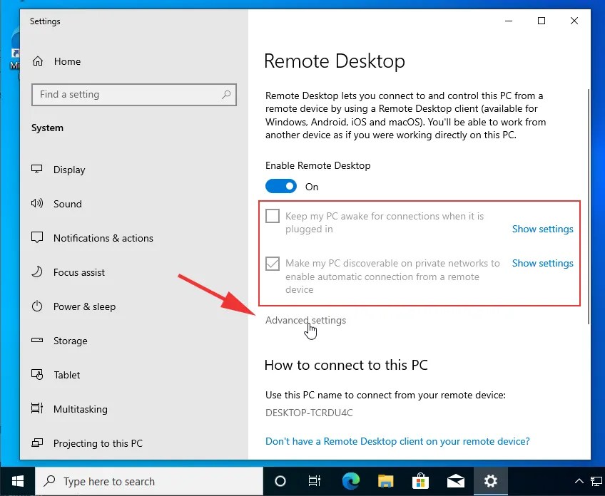Open Focus assist settings
The image size is (605, 496).
pyautogui.click(x=79, y=272)
